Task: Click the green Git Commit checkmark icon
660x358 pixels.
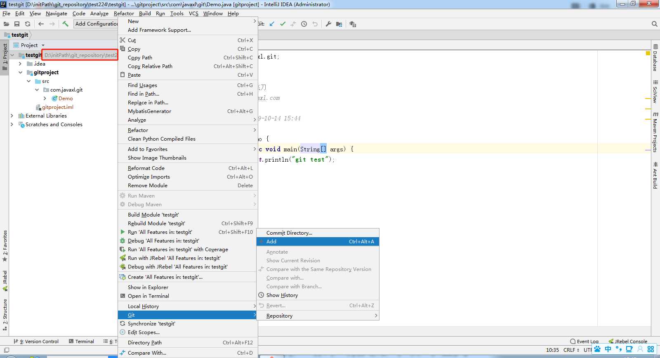Action: pos(283,24)
